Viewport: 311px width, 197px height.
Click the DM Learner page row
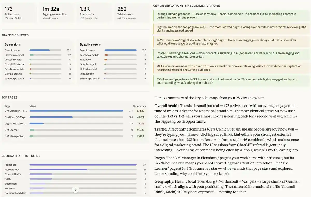click(75, 130)
